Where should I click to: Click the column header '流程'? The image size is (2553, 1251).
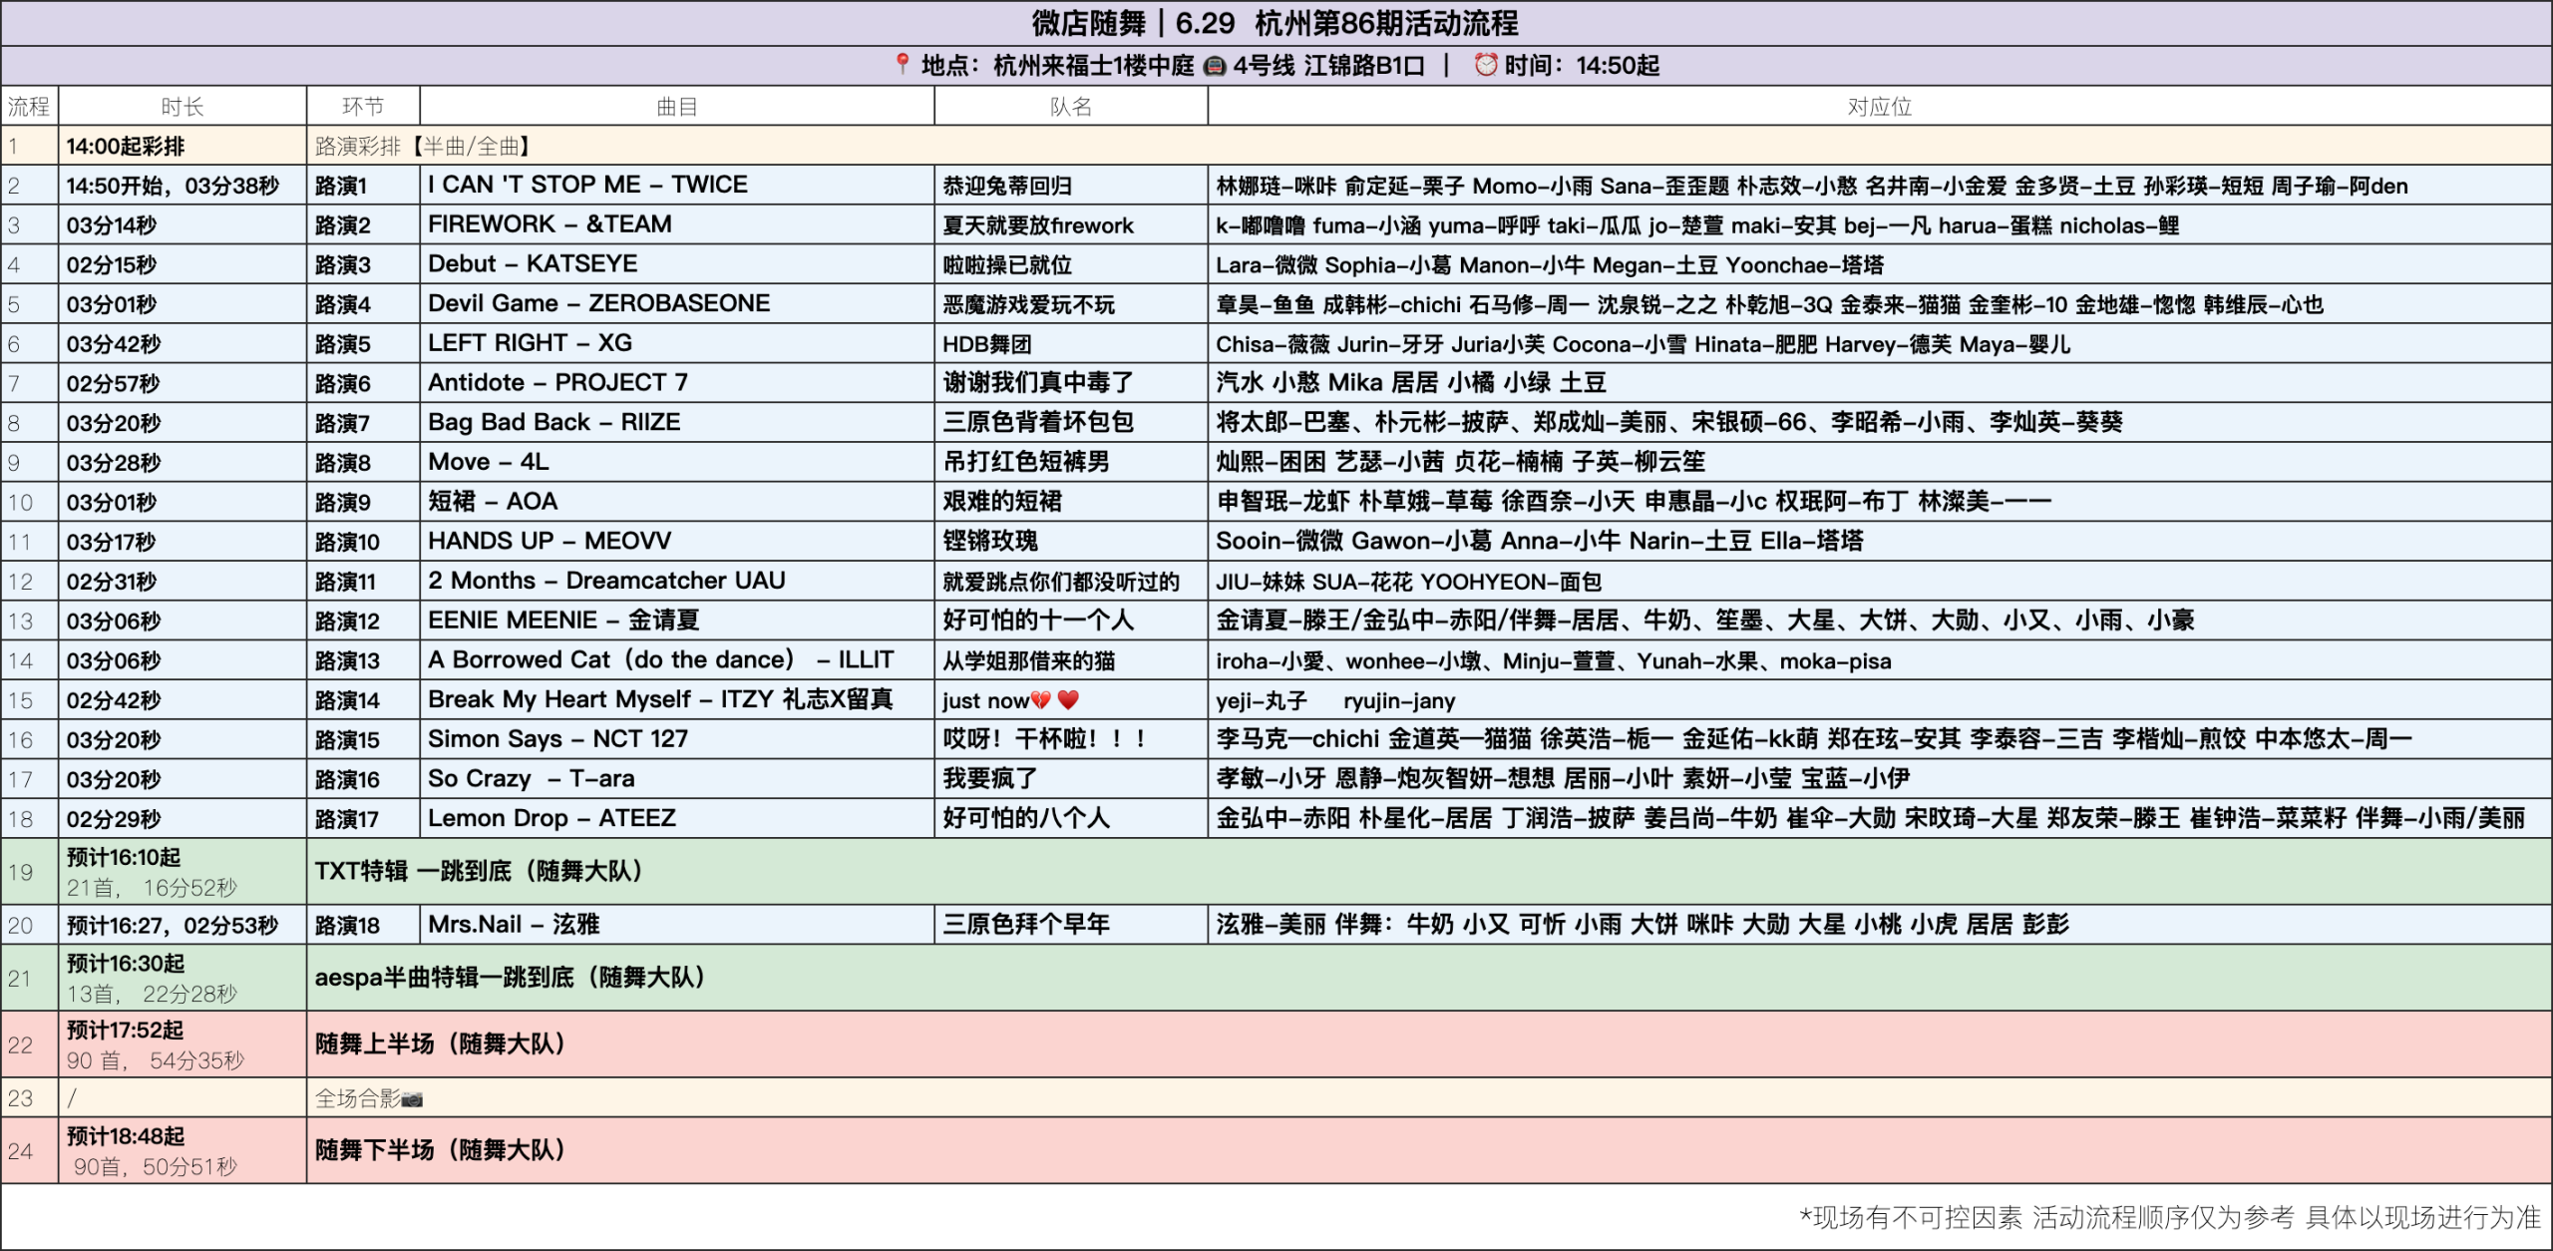point(29,106)
